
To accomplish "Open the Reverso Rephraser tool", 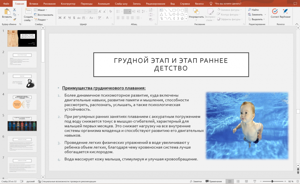I will tap(285, 11).
